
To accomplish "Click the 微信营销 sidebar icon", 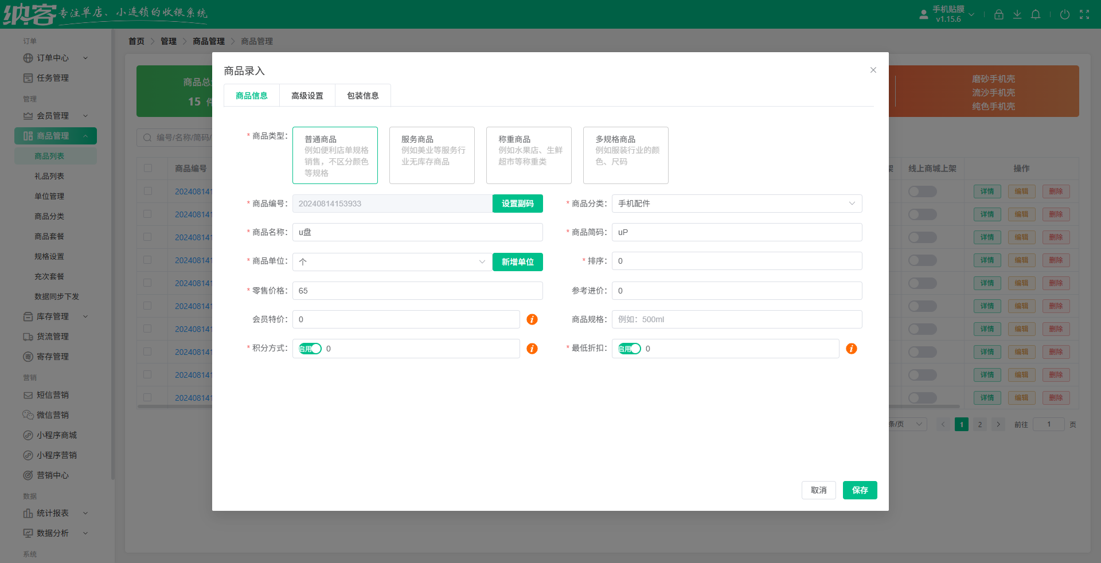I will (28, 415).
